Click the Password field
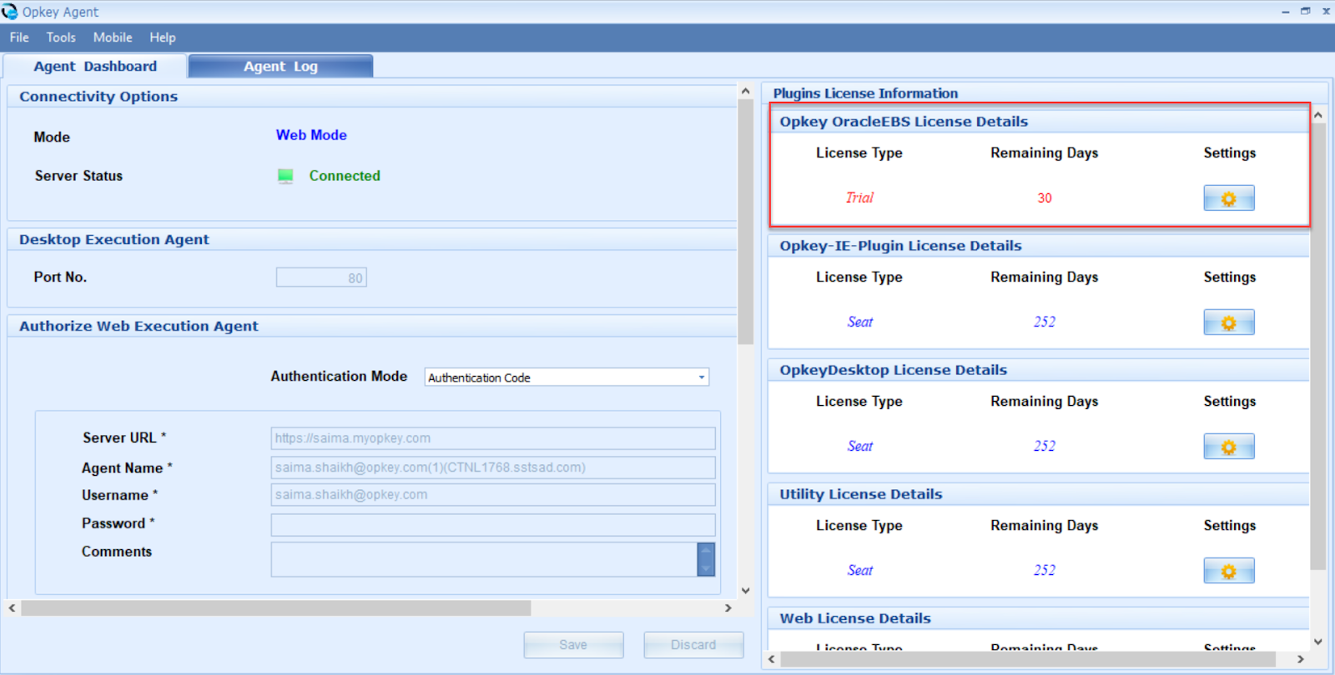The height and width of the screenshot is (675, 1335). (x=493, y=525)
